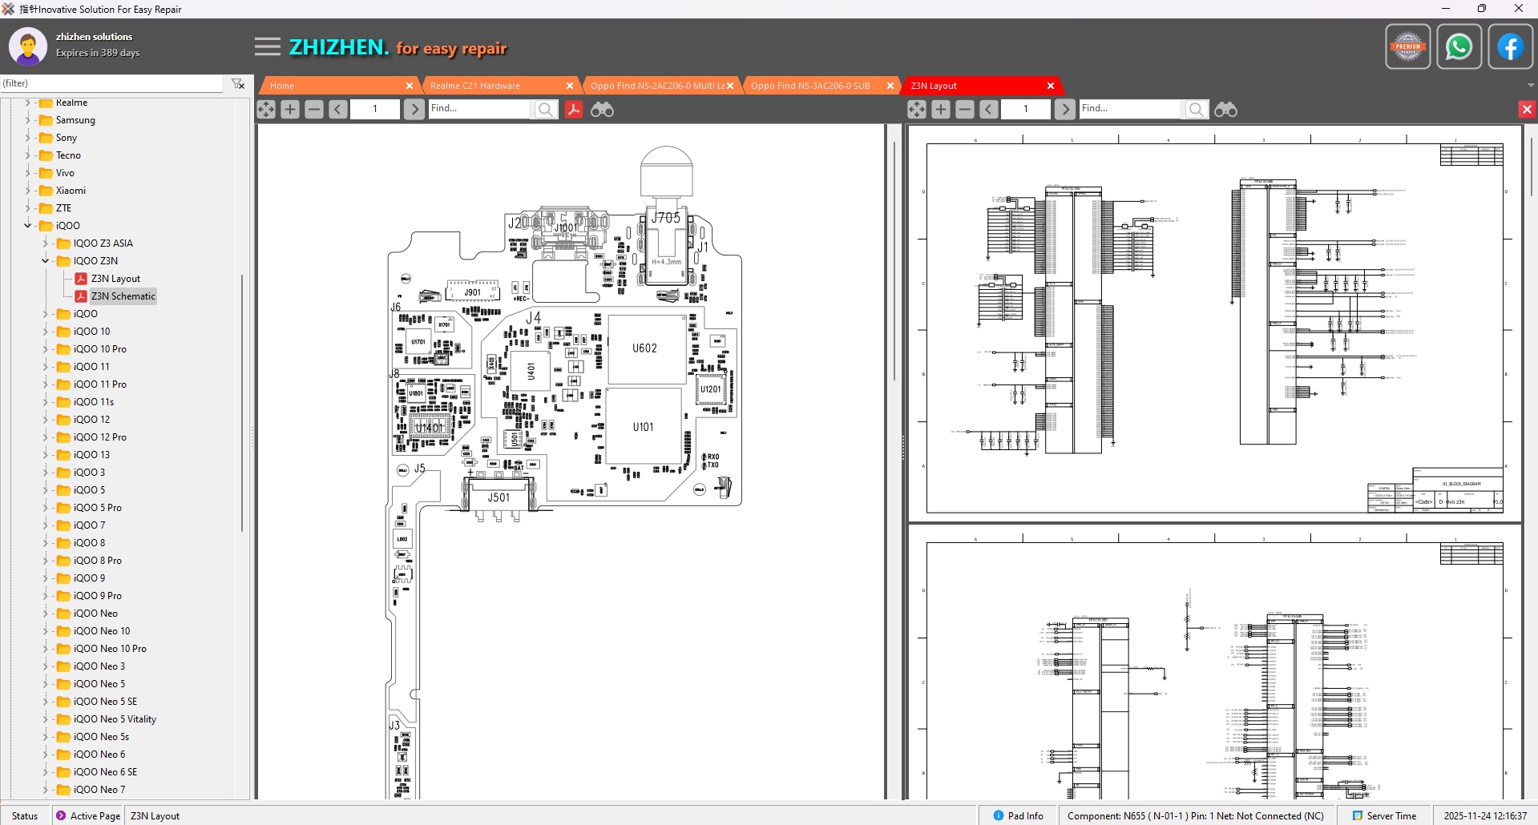This screenshot has width=1538, height=825.
Task: Click Pad Info in status bar
Action: 1019,815
